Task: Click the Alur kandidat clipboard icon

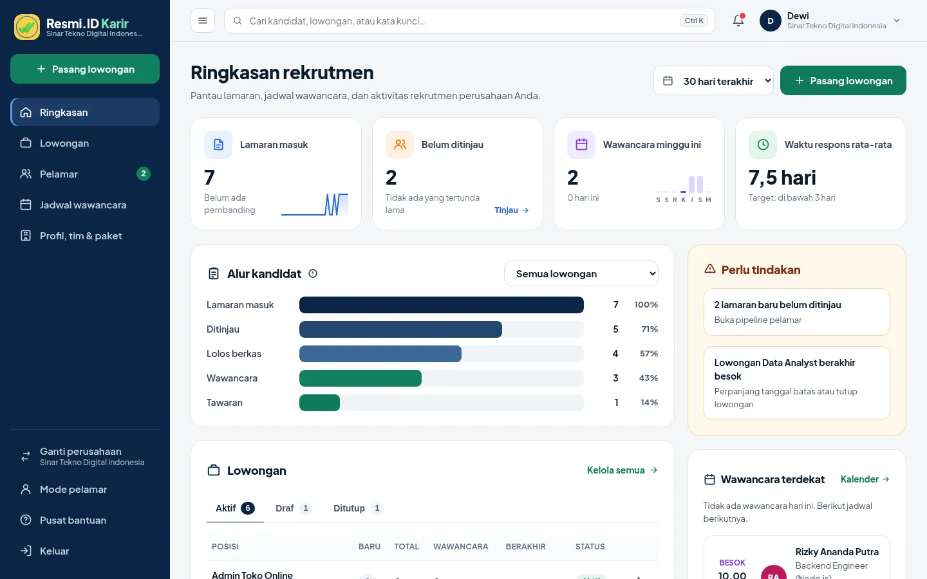Action: [x=214, y=273]
